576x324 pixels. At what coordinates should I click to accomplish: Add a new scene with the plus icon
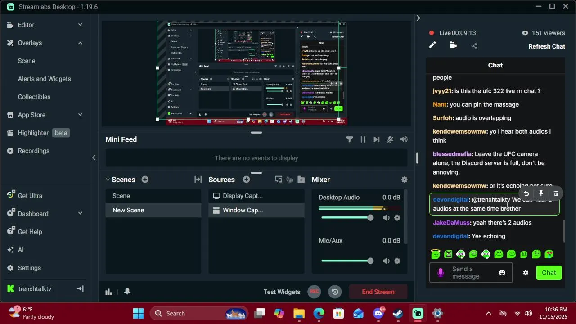coord(145,180)
